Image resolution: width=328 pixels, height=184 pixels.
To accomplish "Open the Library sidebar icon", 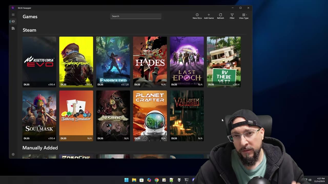I will 13,28.
